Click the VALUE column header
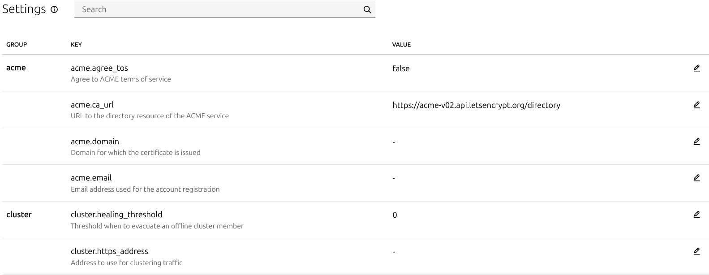Image resolution: width=709 pixels, height=275 pixels. coord(401,44)
